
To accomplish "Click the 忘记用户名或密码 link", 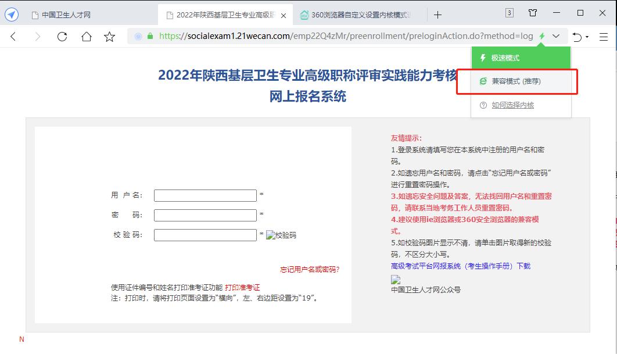I will pyautogui.click(x=308, y=269).
